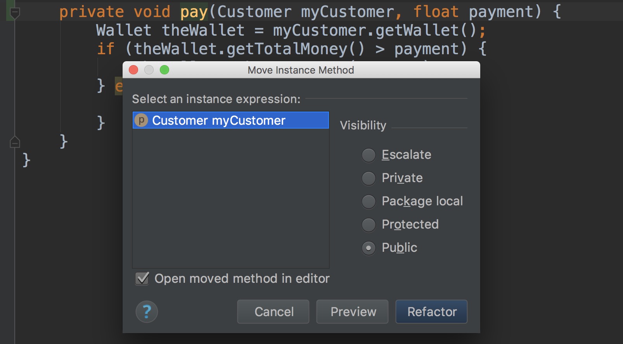The height and width of the screenshot is (344, 623).
Task: Click the fold end marker beside closing brace
Action: (14, 142)
